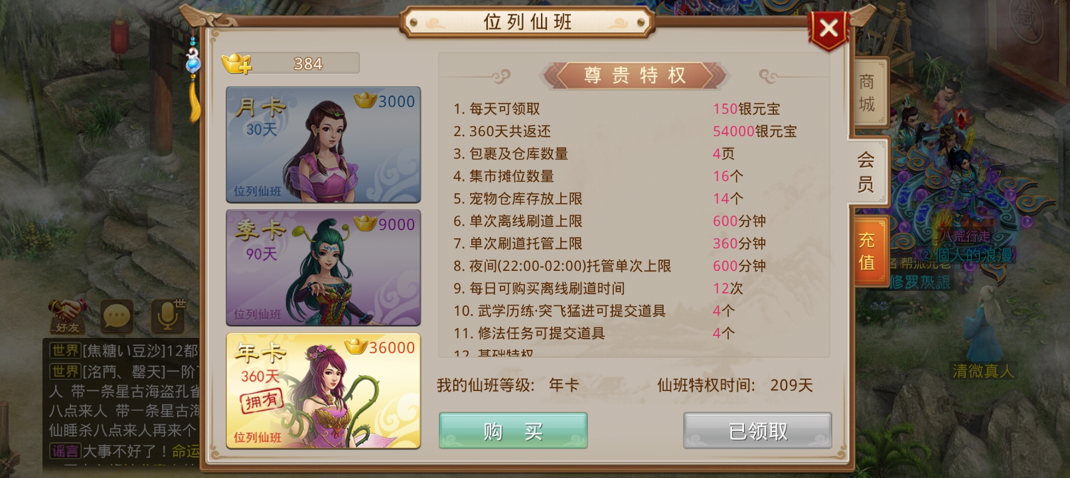Click the green 购买 button
Image resolution: width=1070 pixels, height=478 pixels.
click(513, 431)
